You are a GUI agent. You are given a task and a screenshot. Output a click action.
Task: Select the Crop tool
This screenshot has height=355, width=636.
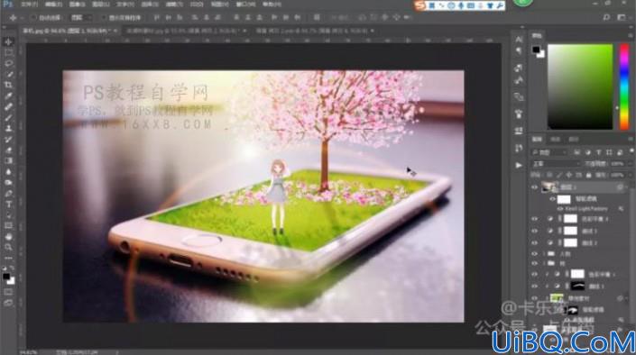point(8,85)
